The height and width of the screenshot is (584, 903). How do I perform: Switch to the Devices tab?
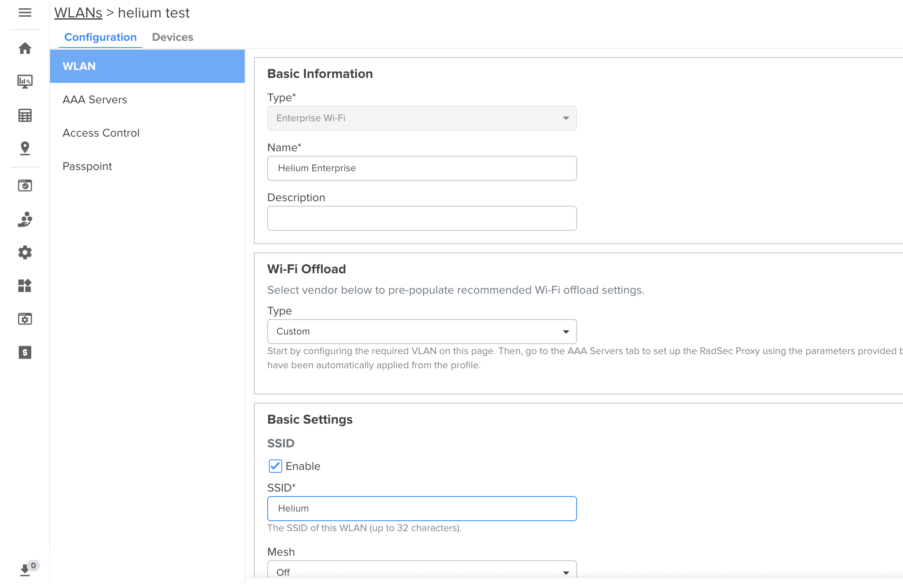point(173,37)
